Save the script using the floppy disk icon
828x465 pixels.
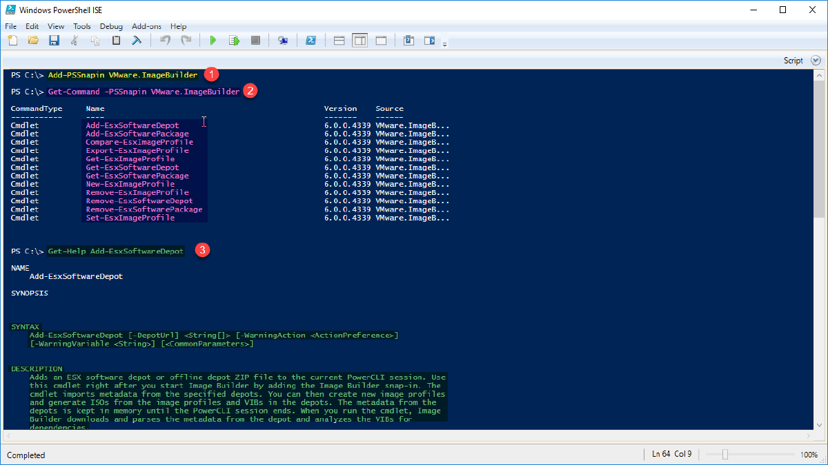[x=54, y=41]
